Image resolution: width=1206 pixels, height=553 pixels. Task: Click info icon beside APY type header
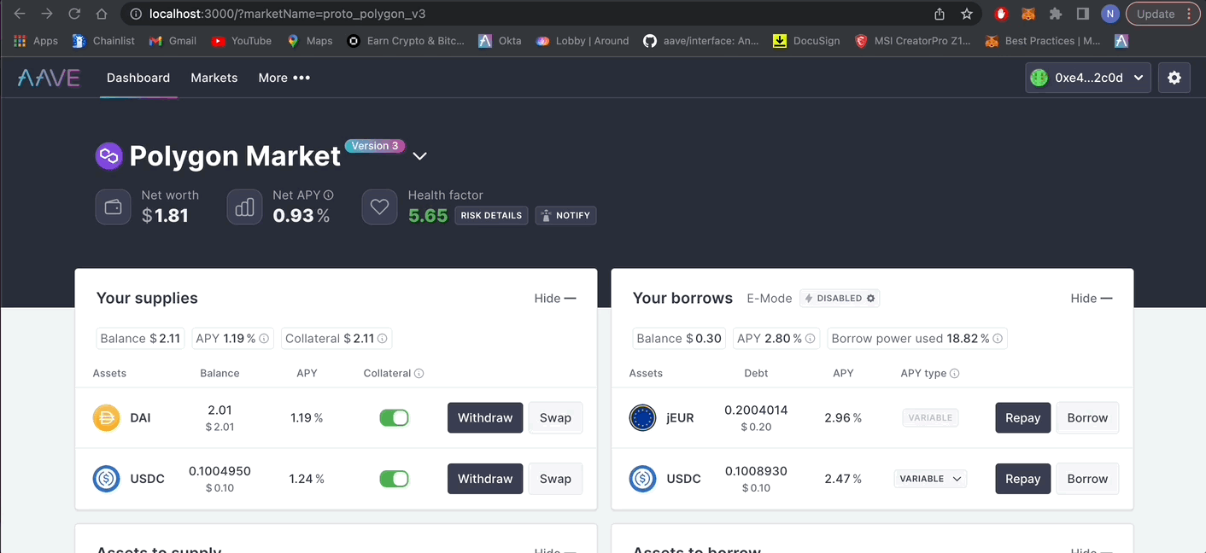[x=955, y=374]
